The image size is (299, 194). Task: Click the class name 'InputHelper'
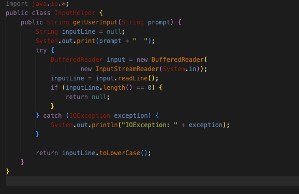point(74,13)
